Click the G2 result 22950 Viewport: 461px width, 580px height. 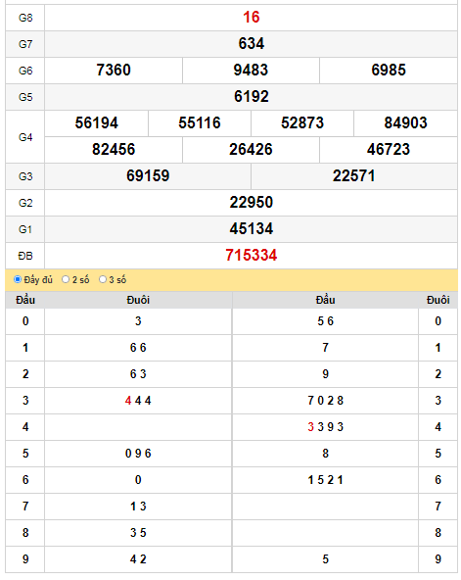[x=252, y=203]
